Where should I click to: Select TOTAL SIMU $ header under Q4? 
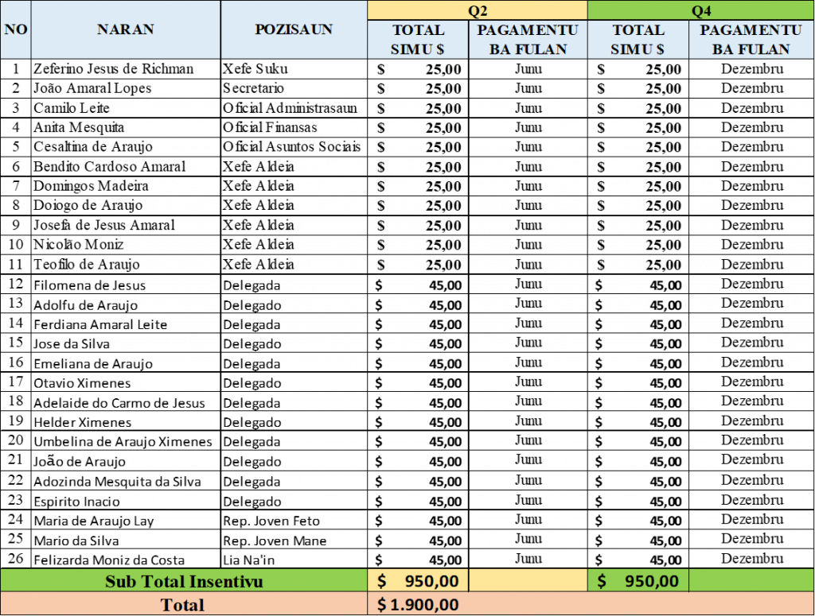(638, 40)
